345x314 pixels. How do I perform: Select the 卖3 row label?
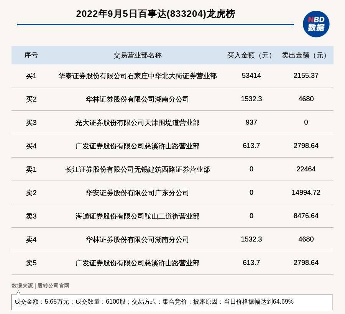point(31,216)
